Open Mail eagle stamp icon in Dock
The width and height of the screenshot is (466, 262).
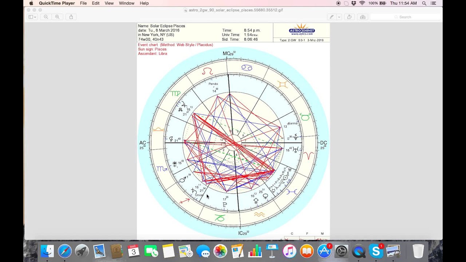[99, 251]
